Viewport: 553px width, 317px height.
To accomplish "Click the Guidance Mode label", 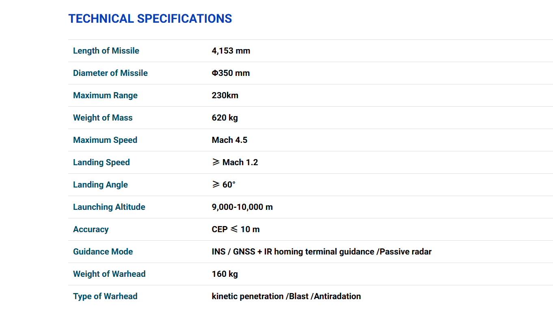I will (103, 252).
